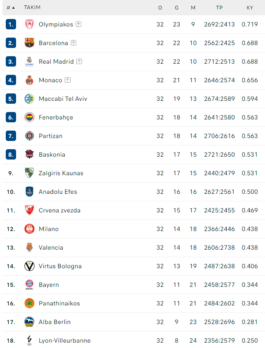Click the Panathinaikos clover logo

point(29,303)
